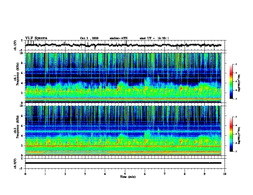The width and height of the screenshot is (253, 195).
Task: Select the "start UT = 16:30:1" text
Action: pos(154,38)
